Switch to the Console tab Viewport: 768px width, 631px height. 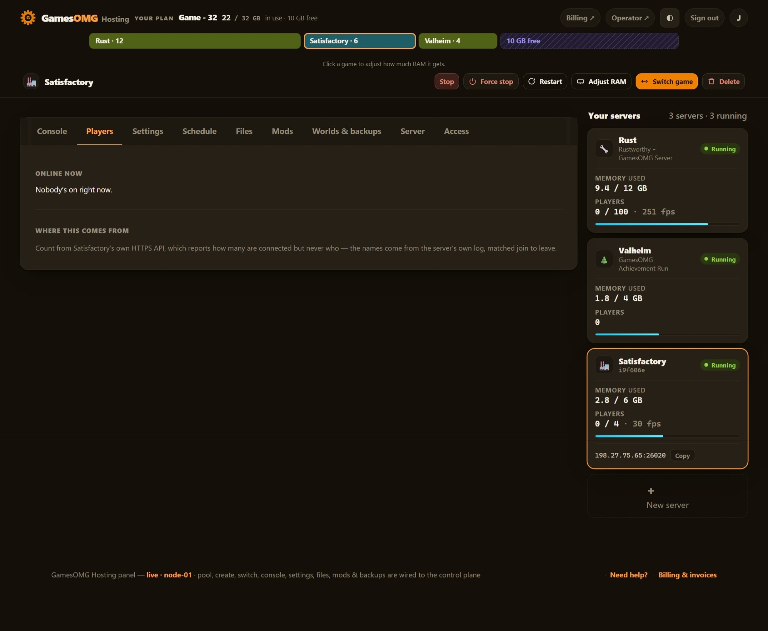[x=52, y=131]
